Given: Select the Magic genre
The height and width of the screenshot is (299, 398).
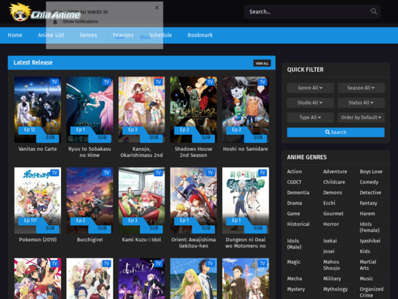Looking at the screenshot, I should (294, 262).
